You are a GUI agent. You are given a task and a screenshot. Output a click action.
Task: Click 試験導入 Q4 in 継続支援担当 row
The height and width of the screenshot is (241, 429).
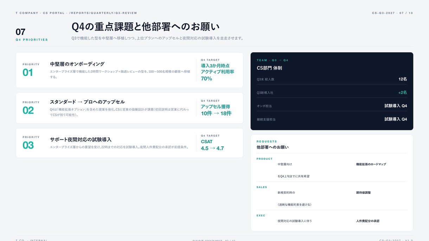tap(396, 119)
